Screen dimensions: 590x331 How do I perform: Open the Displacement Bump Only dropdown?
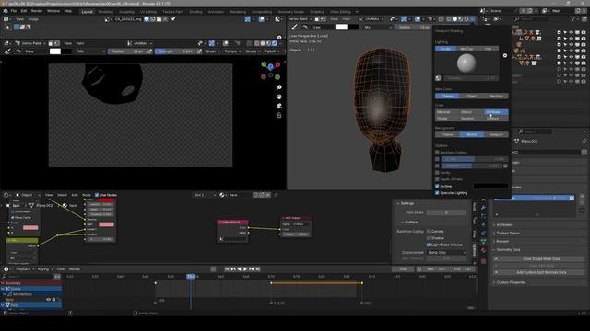pyautogui.click(x=446, y=253)
